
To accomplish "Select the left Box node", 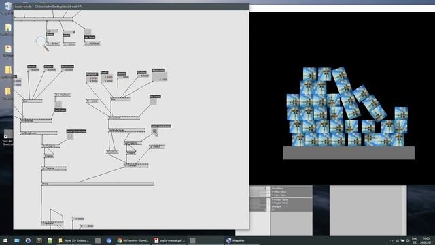I will (x=33, y=101).
